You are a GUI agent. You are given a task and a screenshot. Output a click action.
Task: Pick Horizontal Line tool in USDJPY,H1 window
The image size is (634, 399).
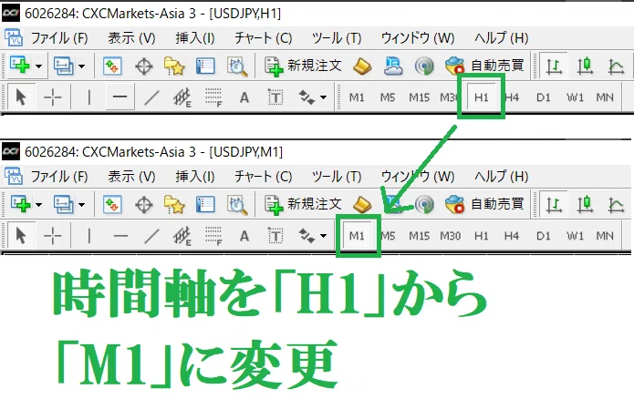tap(120, 97)
